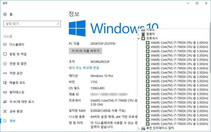This screenshot has height=132, width=211.
Task: Open 이 PC에 대한 표시 icon
Action: (x=5, y=102)
